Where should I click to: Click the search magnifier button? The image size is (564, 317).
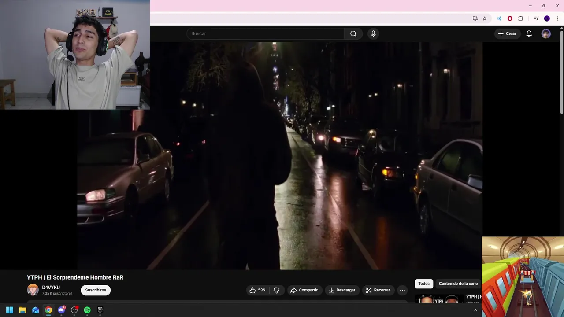click(x=353, y=33)
